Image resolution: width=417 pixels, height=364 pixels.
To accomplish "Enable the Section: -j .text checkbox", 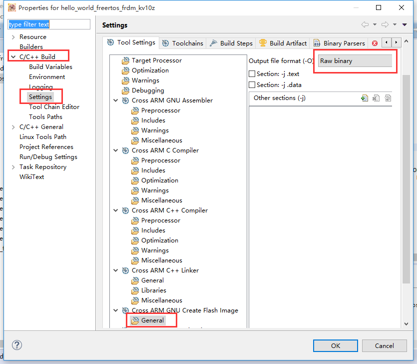I will coord(252,74).
